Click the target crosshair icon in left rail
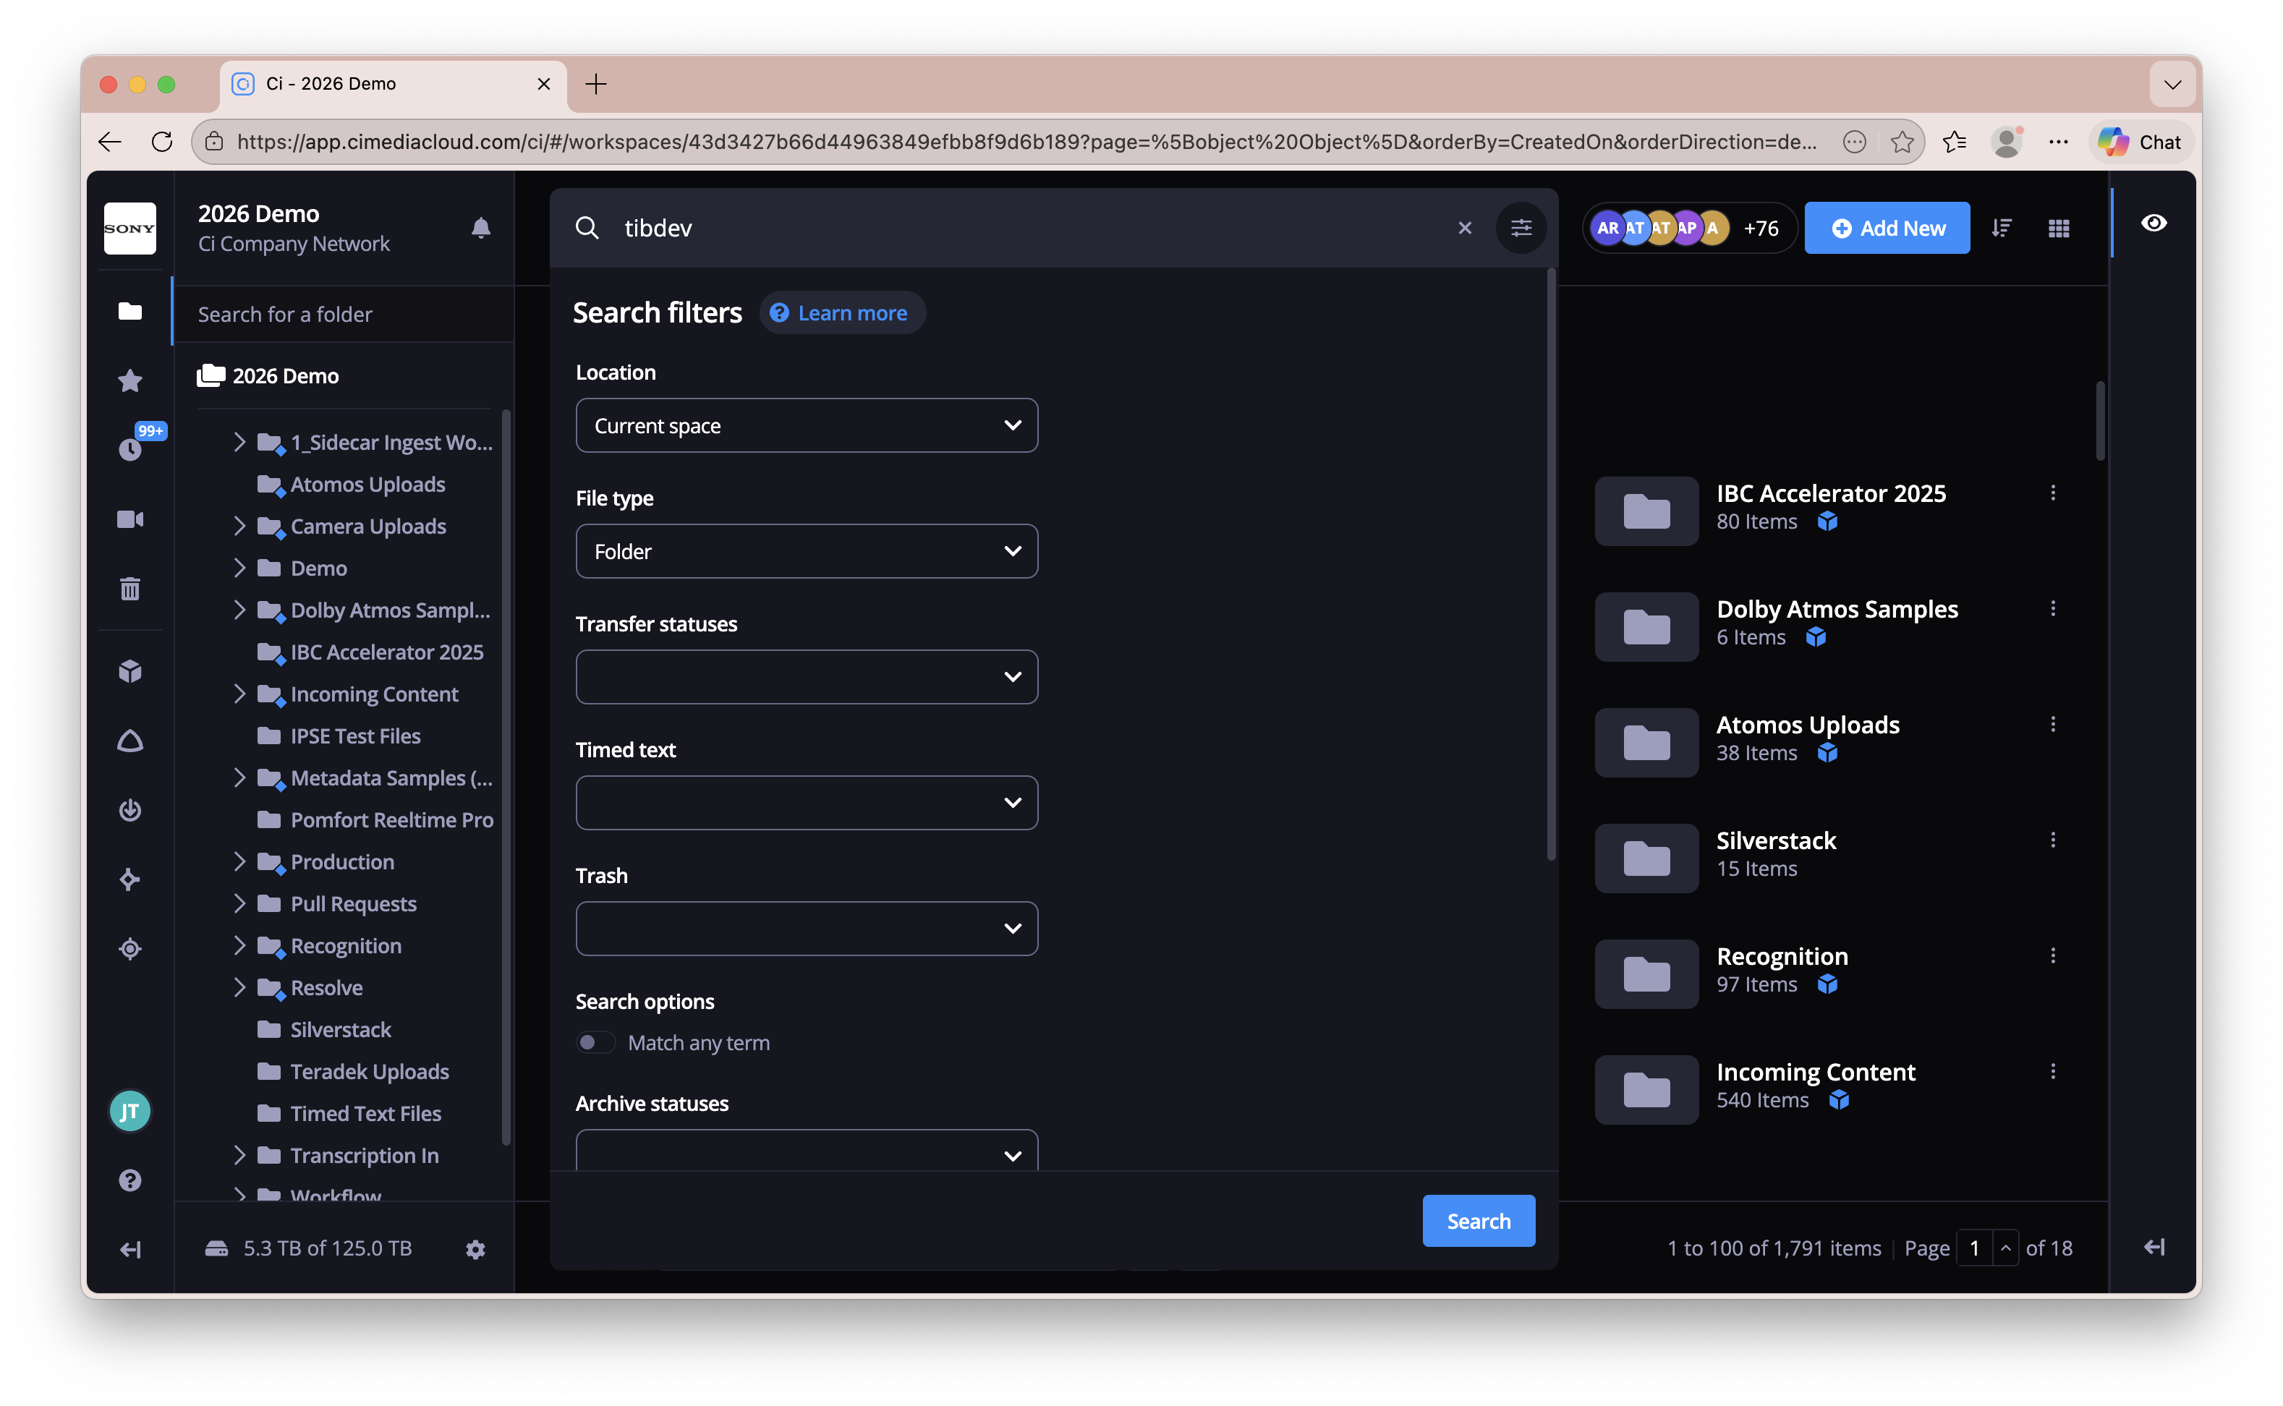Image resolution: width=2283 pixels, height=1406 pixels. [x=130, y=948]
